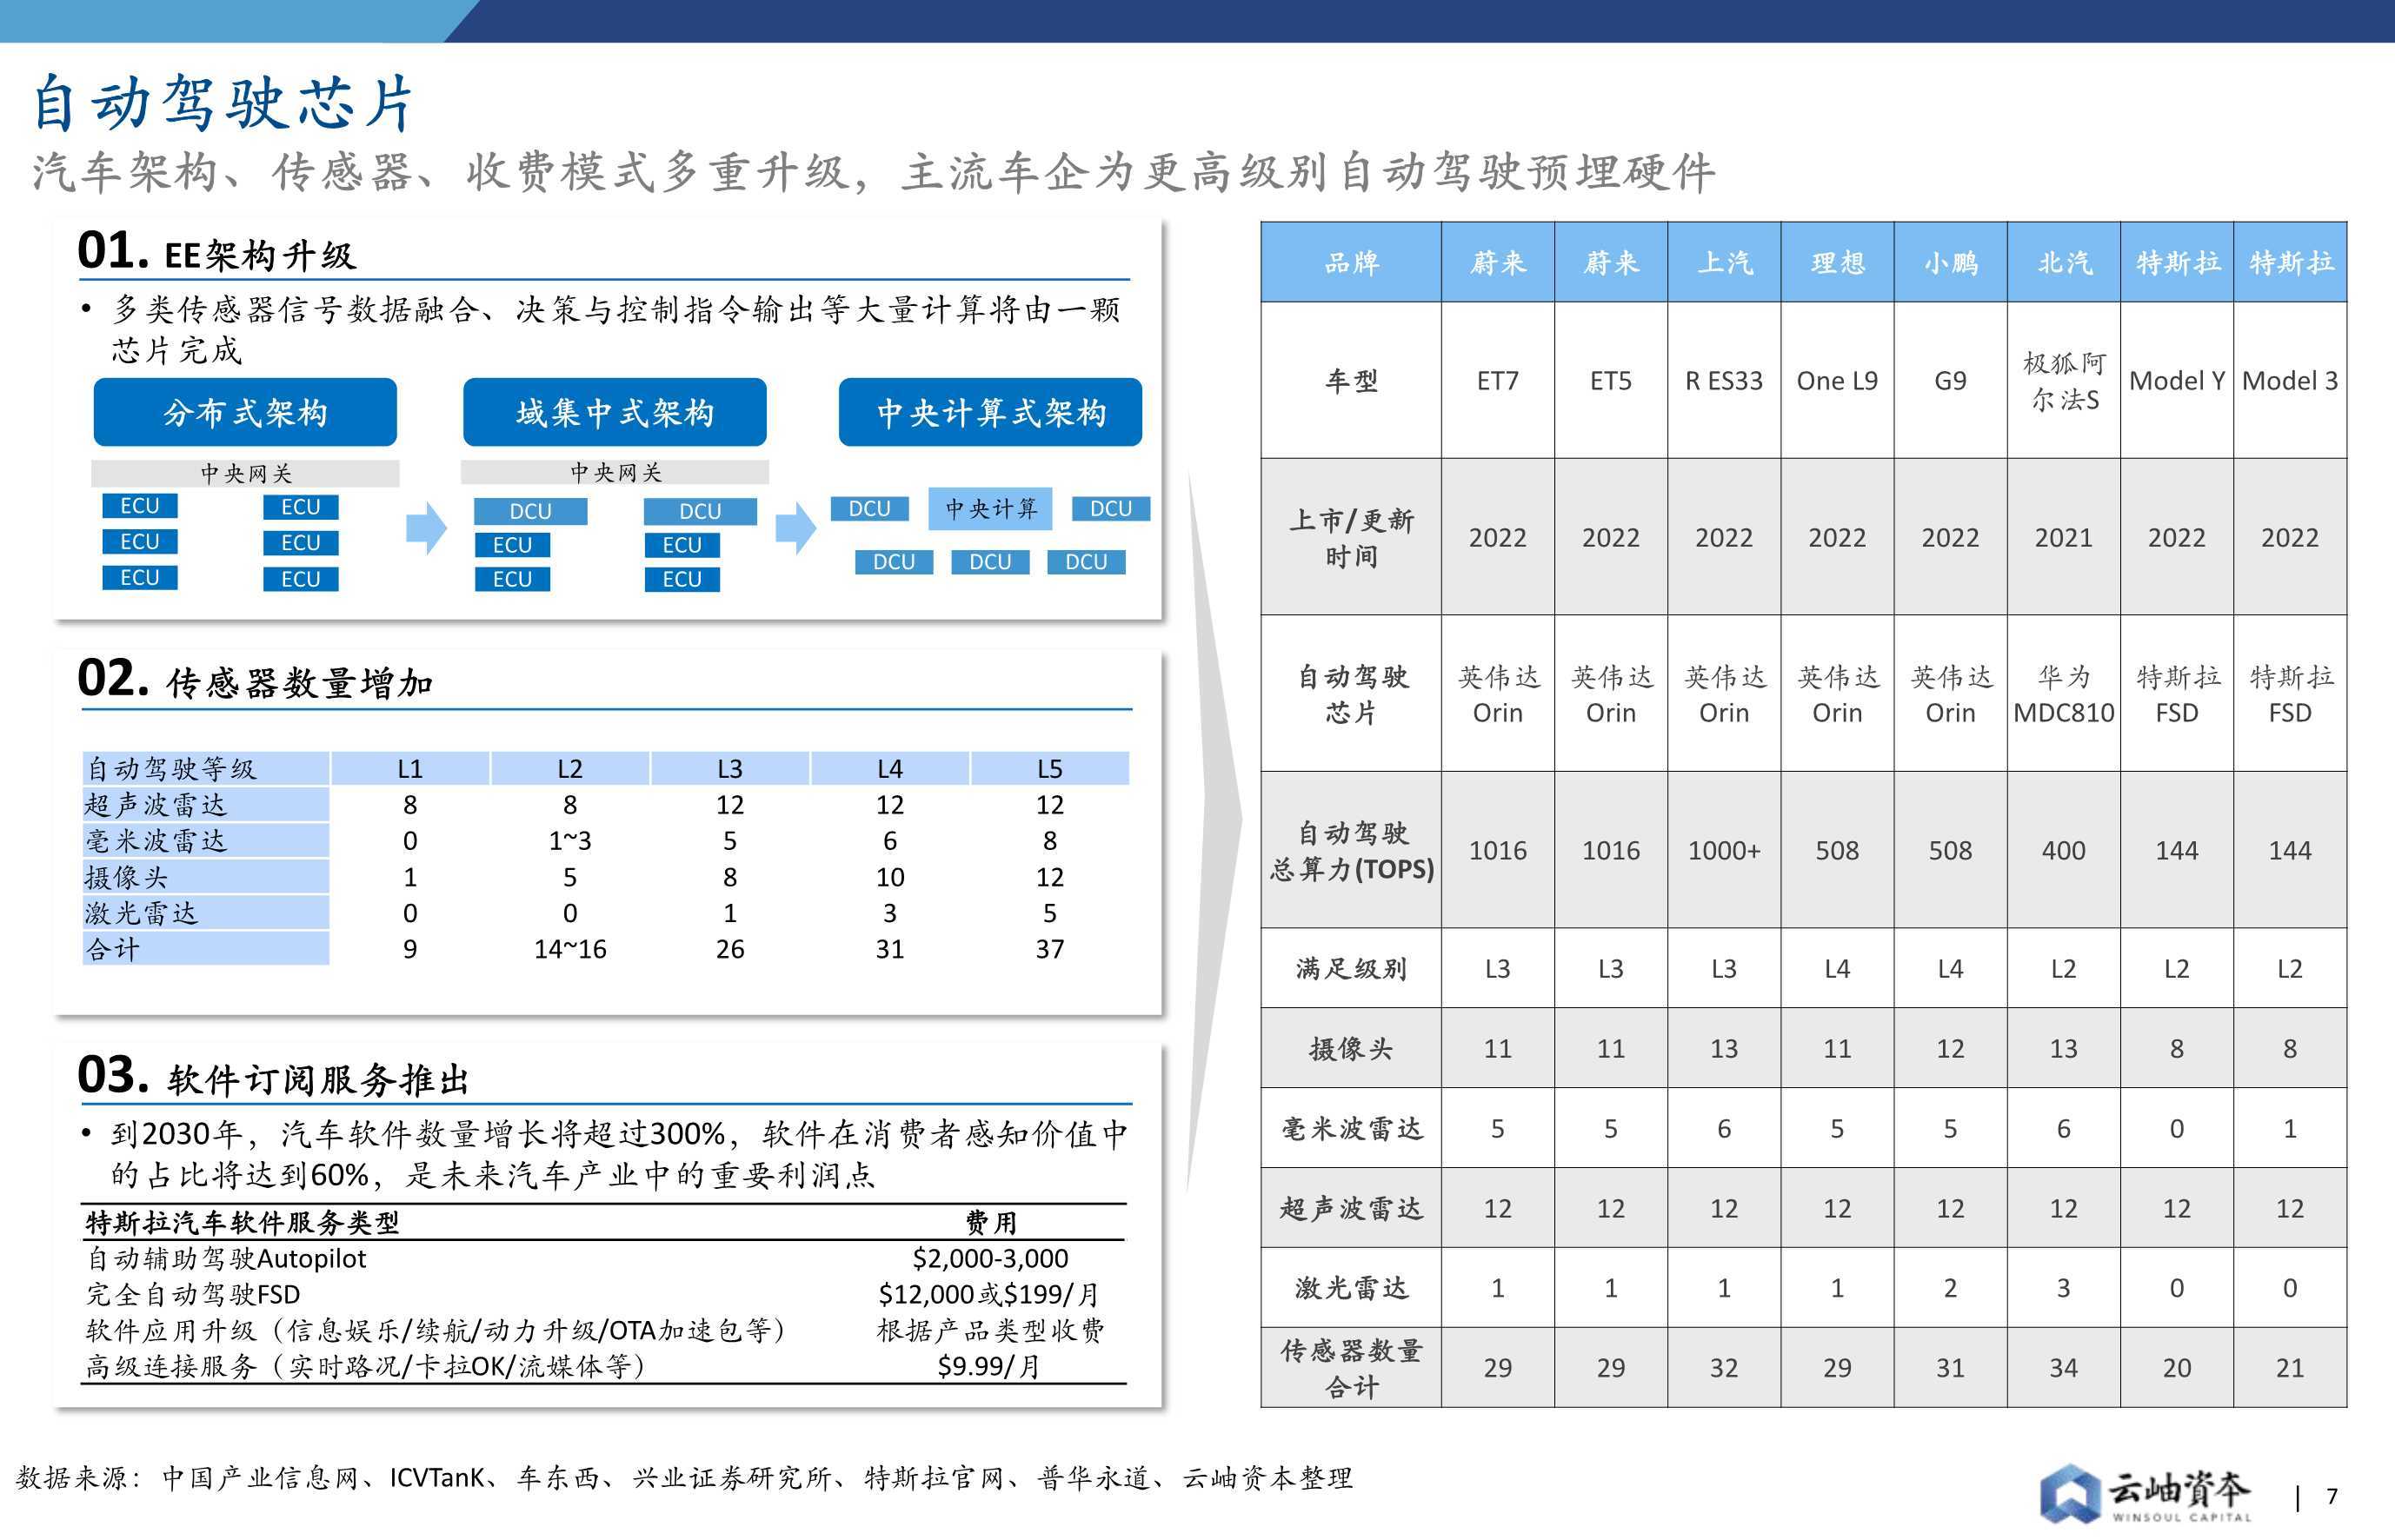Click the 中央网关 bar under 分布式架构
Viewport: 2395px width, 1540px height.
[x=245, y=473]
